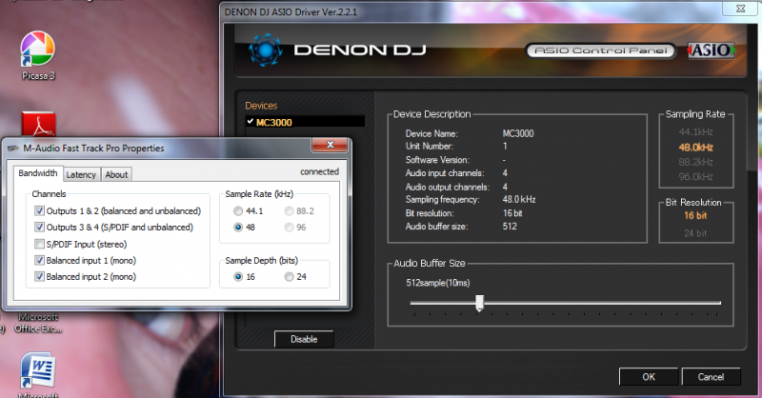Close the Denon DJ ASIO Driver window
This screenshot has height=398, width=762.
[740, 9]
